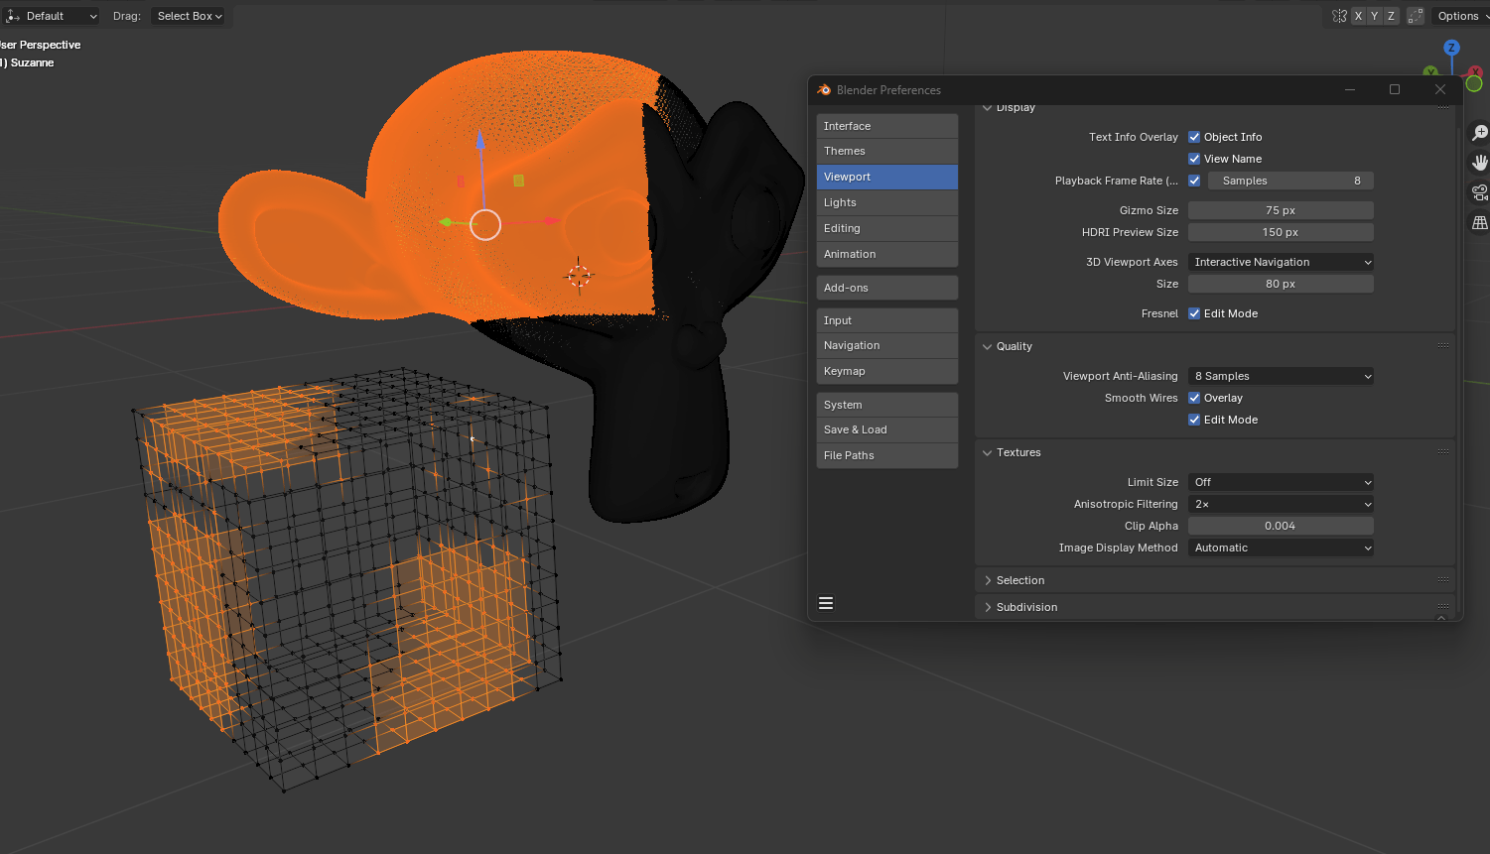
Task: Open Image Display Method dropdown
Action: 1281,548
